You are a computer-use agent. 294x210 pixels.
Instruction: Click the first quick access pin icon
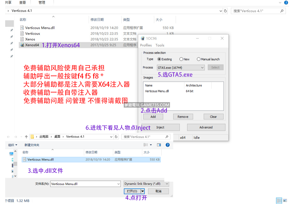(12, 30)
